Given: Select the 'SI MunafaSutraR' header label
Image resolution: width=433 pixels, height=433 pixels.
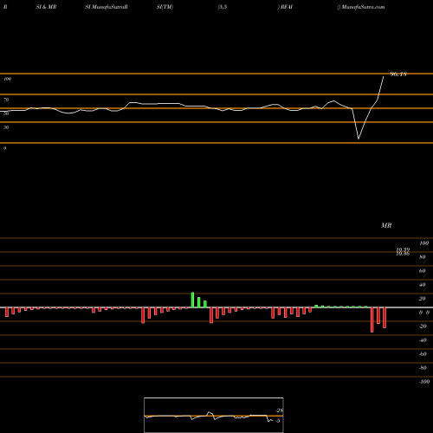Looking at the screenshot, I should (107, 7).
